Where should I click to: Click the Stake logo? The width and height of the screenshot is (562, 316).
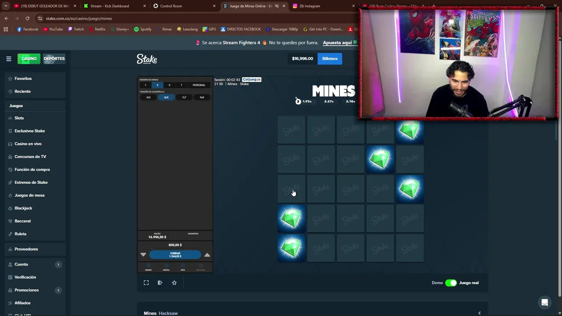tap(147, 59)
